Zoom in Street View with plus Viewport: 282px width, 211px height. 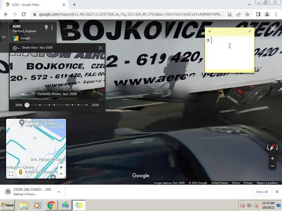(x=272, y=159)
